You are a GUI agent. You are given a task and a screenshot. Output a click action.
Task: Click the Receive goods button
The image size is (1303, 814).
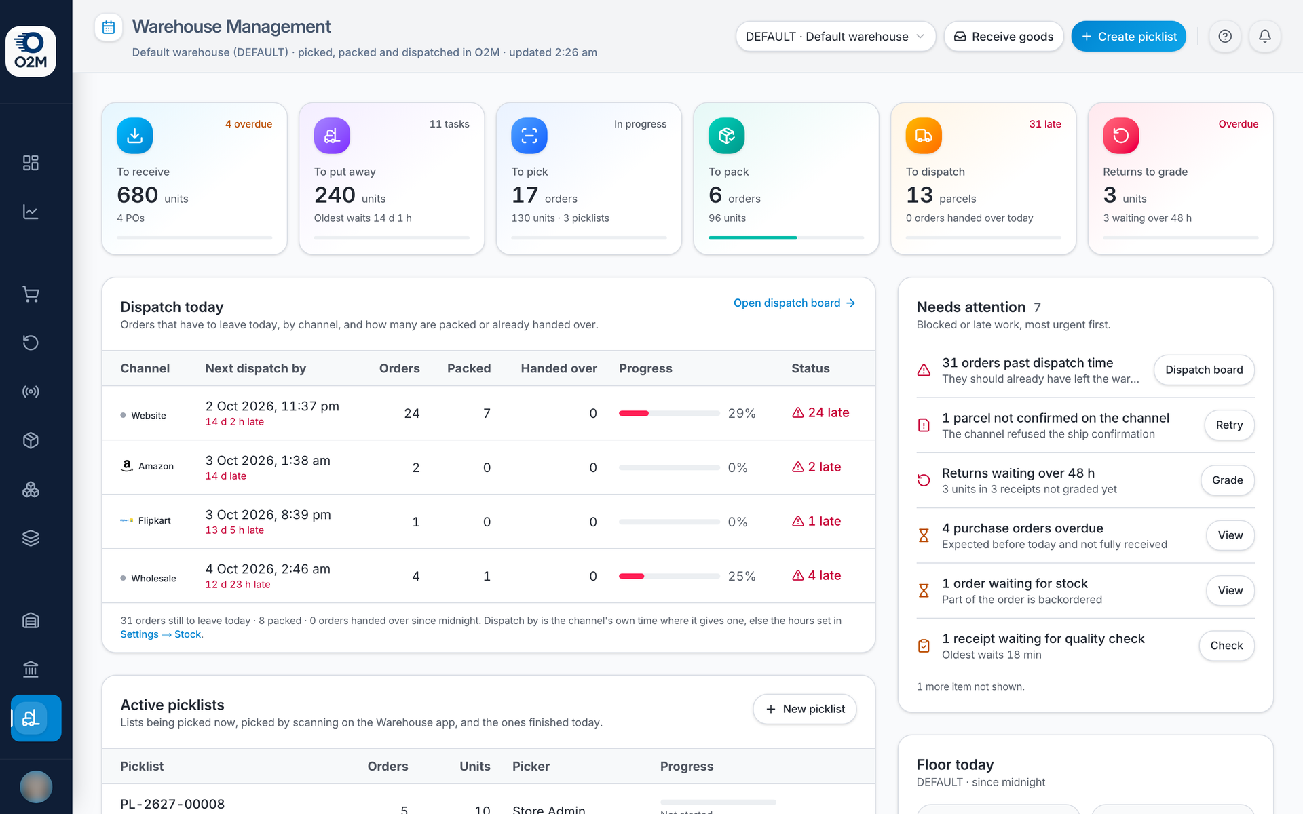pyautogui.click(x=1004, y=37)
